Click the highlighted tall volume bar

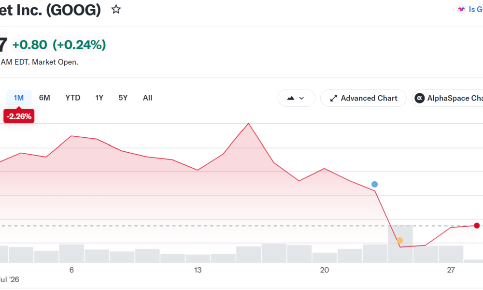(400, 244)
